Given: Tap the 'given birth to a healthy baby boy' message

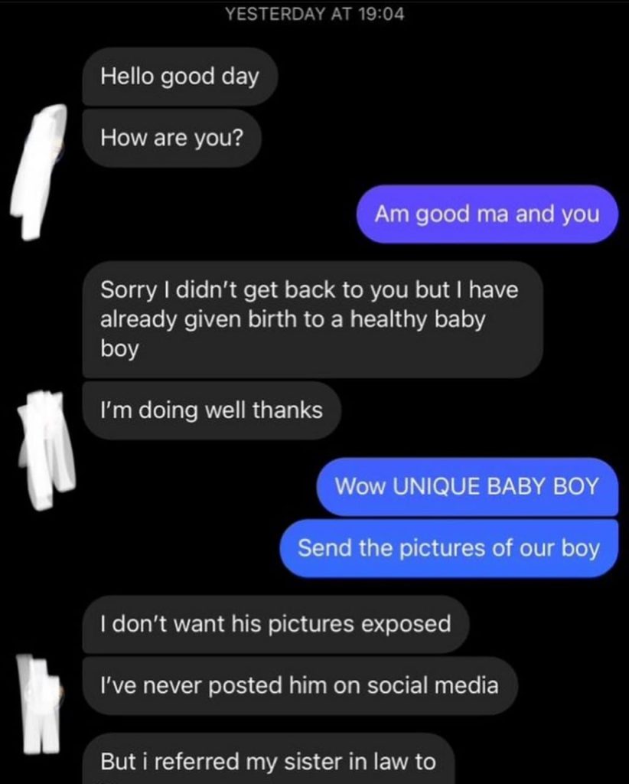Looking at the screenshot, I should click(x=313, y=319).
